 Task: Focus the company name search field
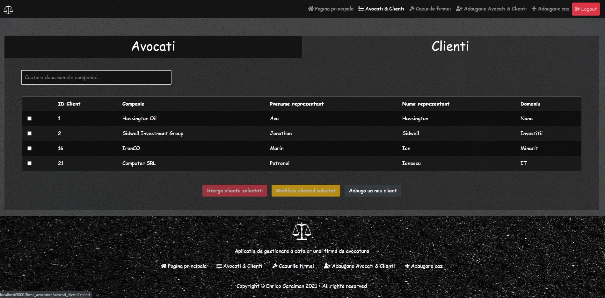coord(96,78)
